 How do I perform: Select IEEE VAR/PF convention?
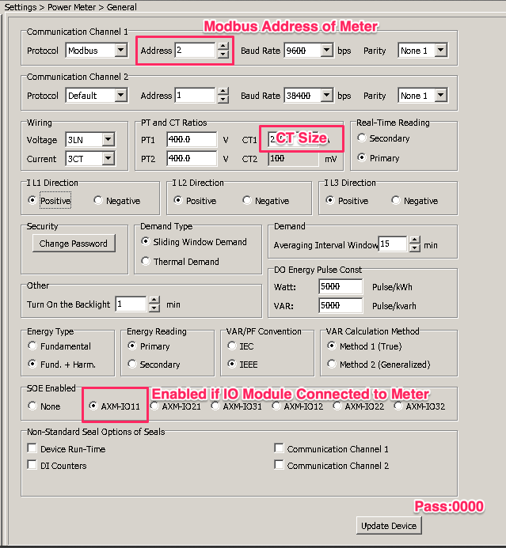pyautogui.click(x=243, y=365)
